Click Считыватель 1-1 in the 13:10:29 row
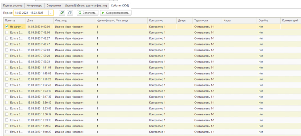This screenshot has width=301, height=136. pyautogui.click(x=204, y=132)
